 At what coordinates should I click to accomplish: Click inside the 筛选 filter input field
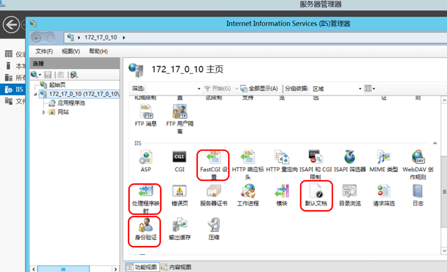pos(171,89)
